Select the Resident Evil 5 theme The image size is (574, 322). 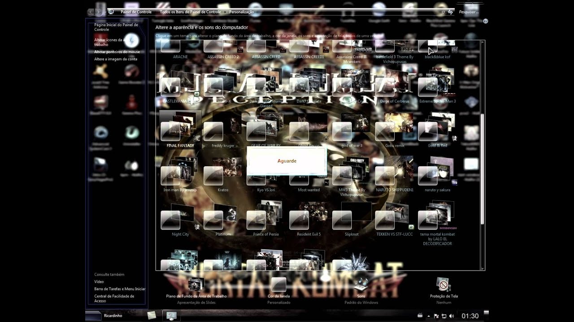click(309, 218)
